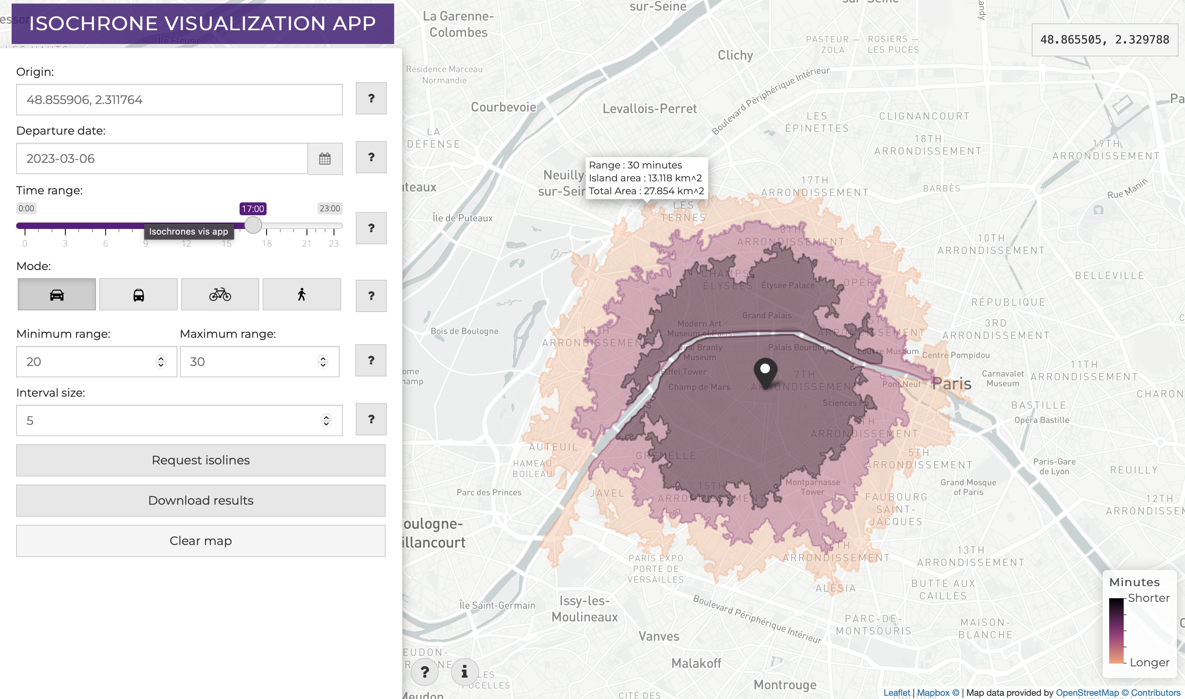1185x699 pixels.
Task: Click the Range 30 minutes popup
Action: pyautogui.click(x=647, y=178)
